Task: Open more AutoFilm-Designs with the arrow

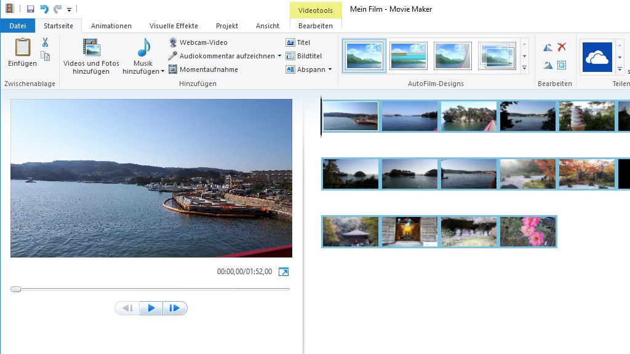Action: pos(525,69)
